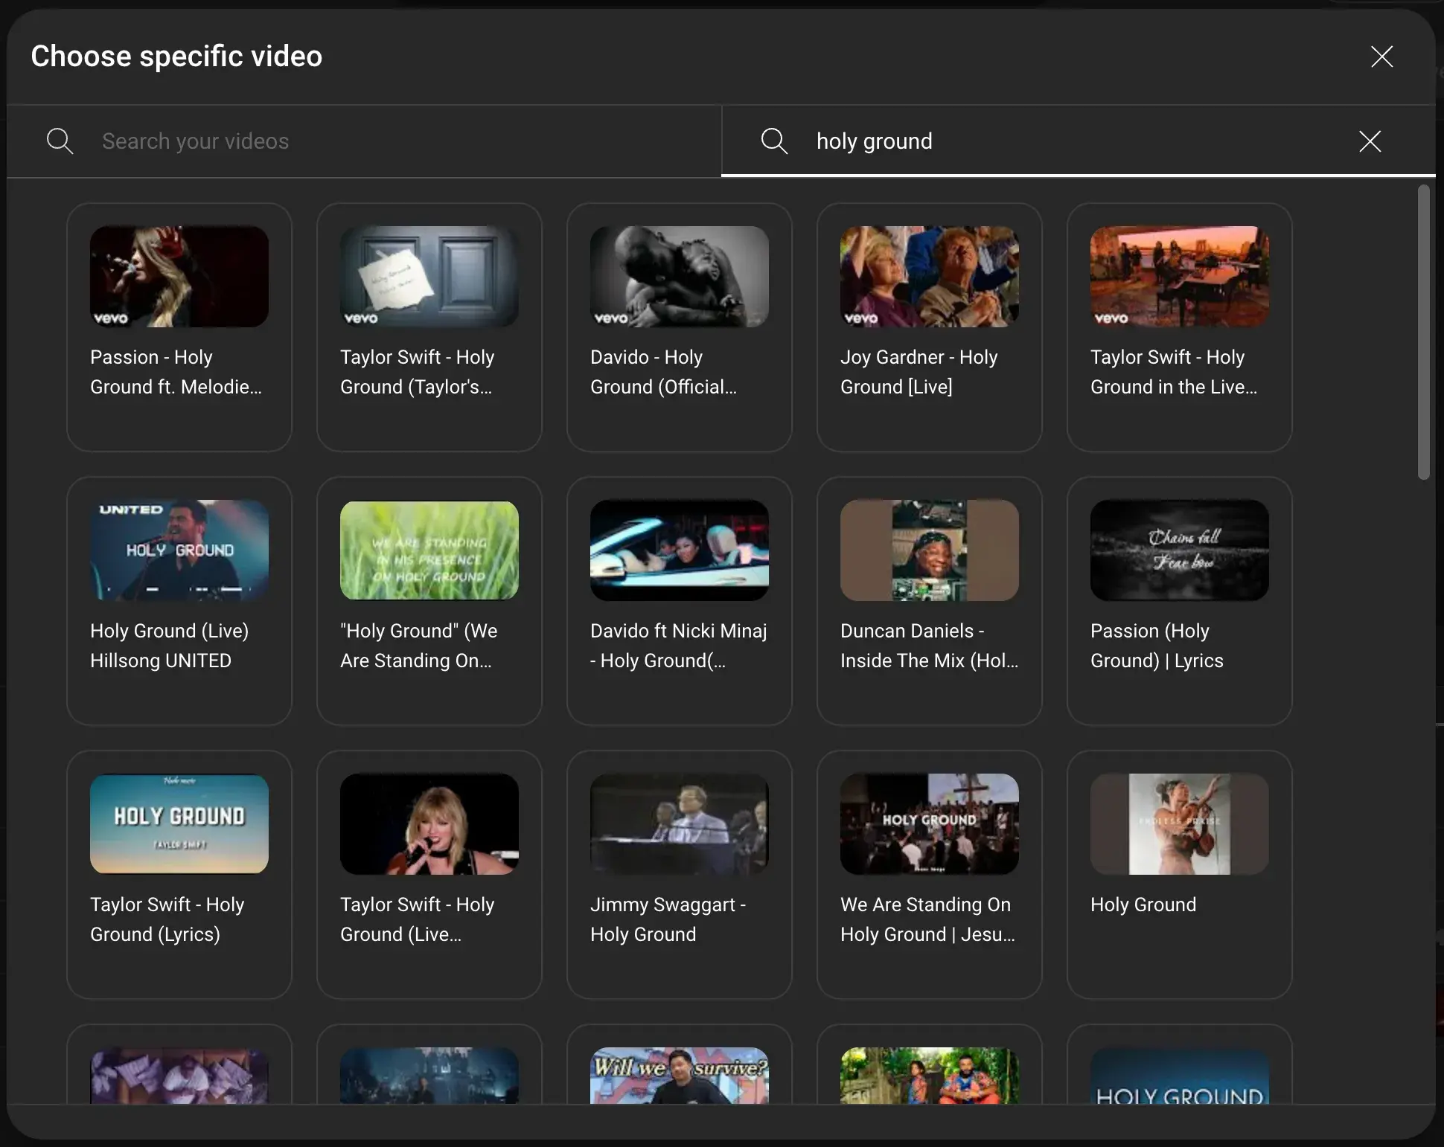Click the title Jimmy Swaggart - Holy Ground
1444x1147 pixels.
[x=668, y=919]
